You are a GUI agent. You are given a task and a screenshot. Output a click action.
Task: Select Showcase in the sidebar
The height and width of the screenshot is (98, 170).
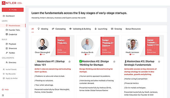pos(11,48)
